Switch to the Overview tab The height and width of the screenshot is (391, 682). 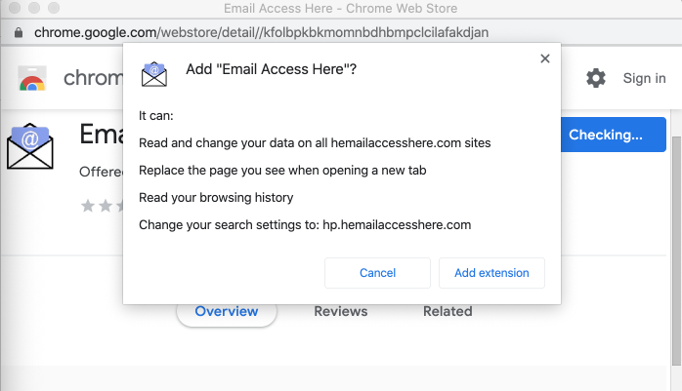tap(227, 312)
